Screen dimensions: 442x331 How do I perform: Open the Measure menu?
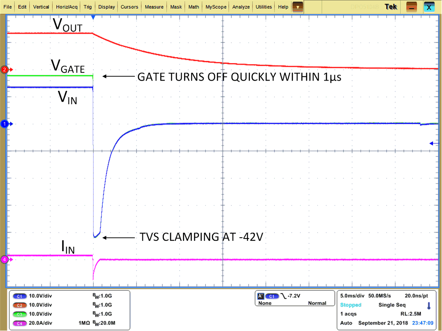pos(154,7)
